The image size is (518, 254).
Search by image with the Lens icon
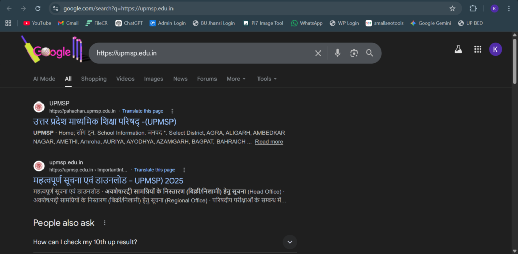point(354,53)
